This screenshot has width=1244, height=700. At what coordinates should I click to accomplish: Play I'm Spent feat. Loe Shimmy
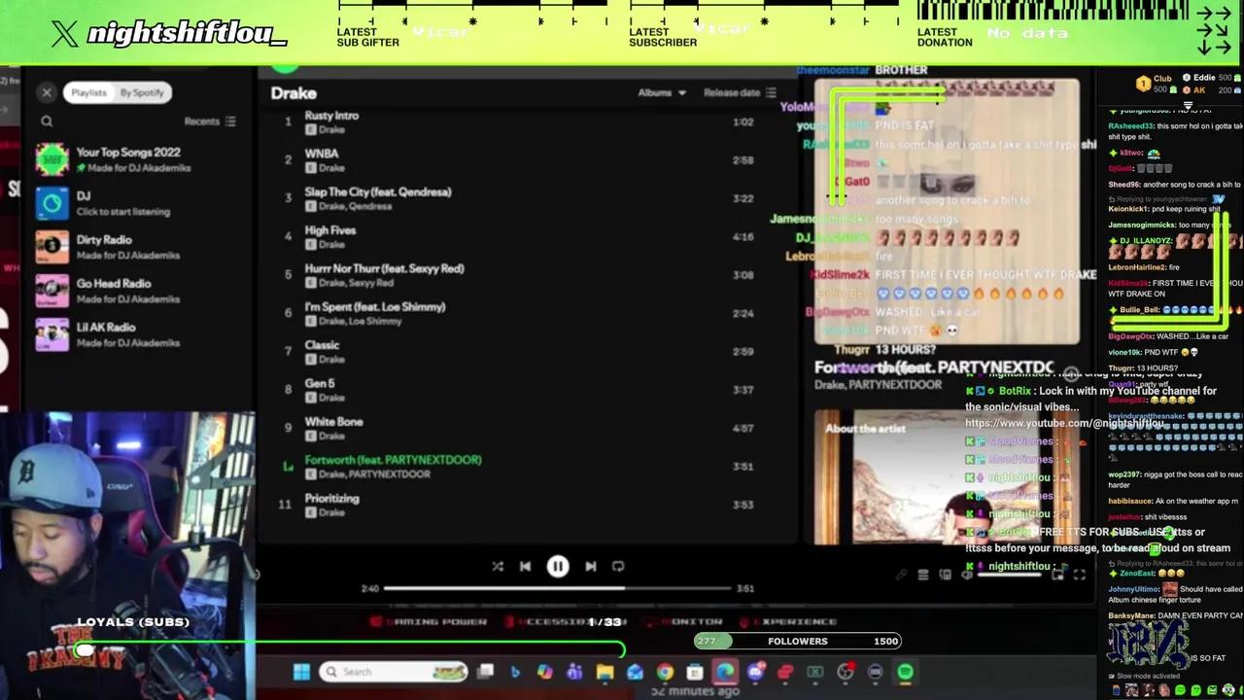pos(520,313)
